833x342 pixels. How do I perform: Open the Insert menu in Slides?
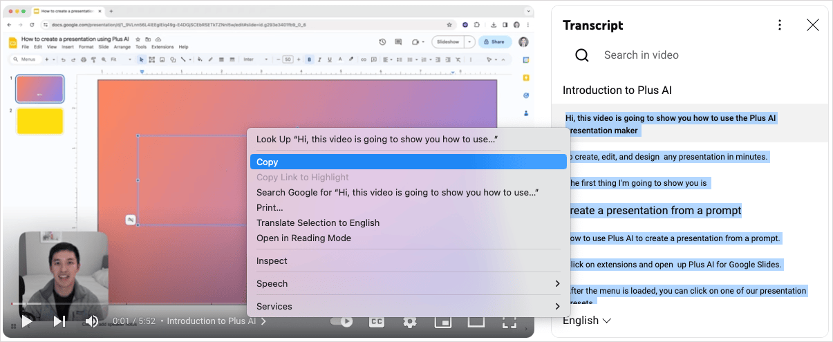[x=68, y=47]
